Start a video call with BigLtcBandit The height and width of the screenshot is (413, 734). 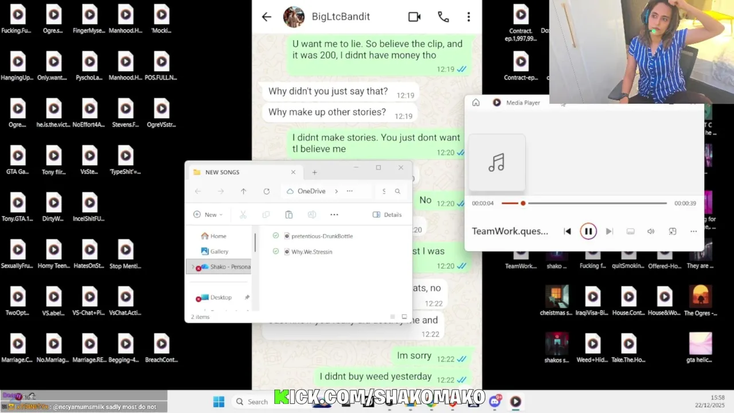(x=415, y=17)
